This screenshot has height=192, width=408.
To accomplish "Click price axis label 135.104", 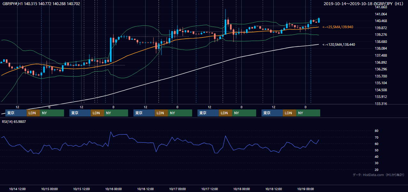I will 381,83.
